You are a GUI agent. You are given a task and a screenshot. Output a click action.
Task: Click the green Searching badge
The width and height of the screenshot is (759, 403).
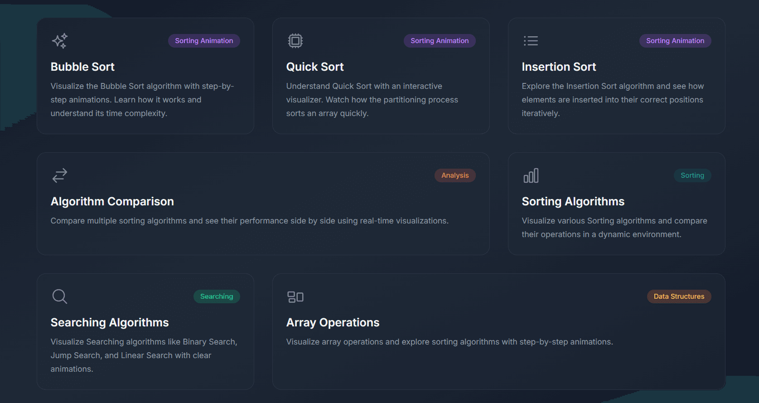[217, 296]
